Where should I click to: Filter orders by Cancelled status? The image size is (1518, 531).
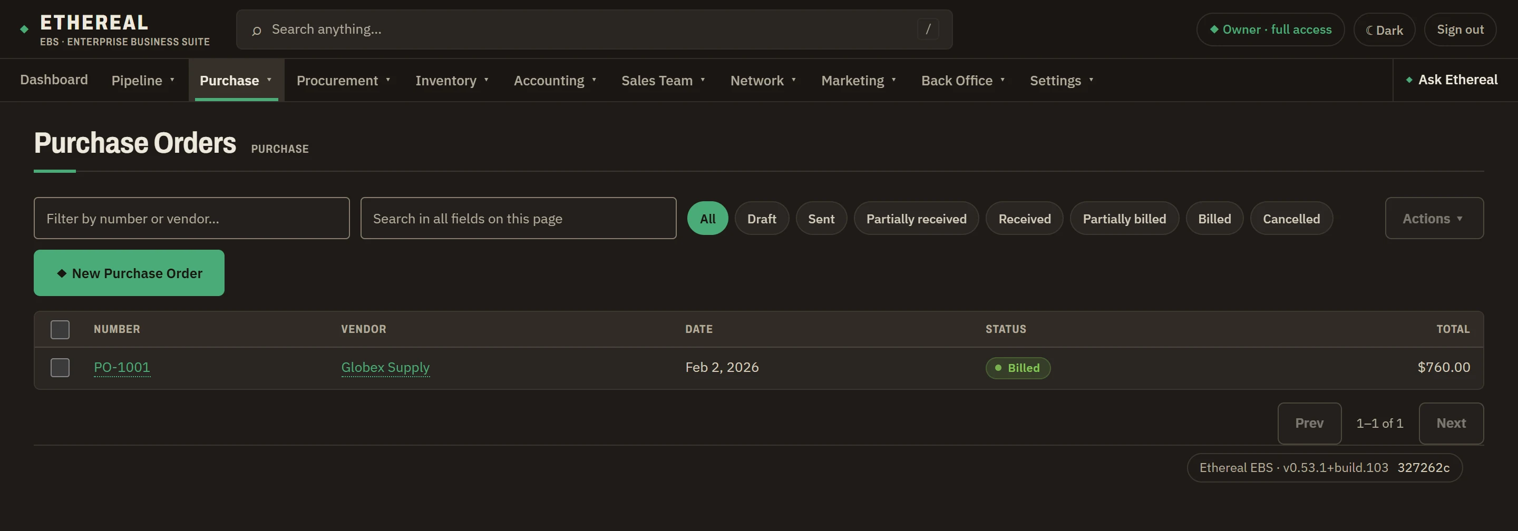click(x=1291, y=219)
